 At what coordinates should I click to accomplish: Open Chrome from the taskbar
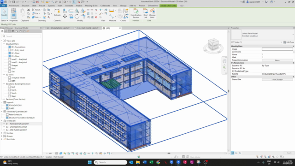[158, 162]
